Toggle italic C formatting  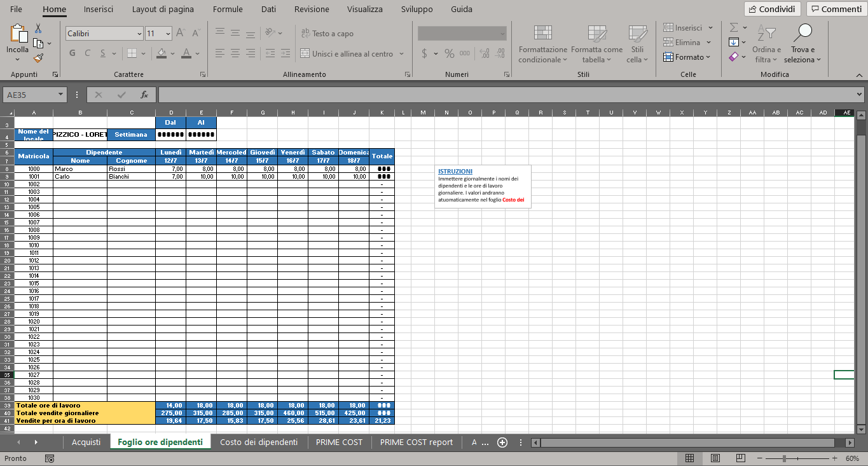88,53
